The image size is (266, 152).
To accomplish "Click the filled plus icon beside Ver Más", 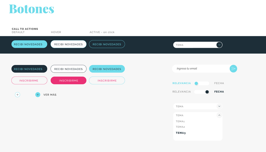I will tap(38, 95).
